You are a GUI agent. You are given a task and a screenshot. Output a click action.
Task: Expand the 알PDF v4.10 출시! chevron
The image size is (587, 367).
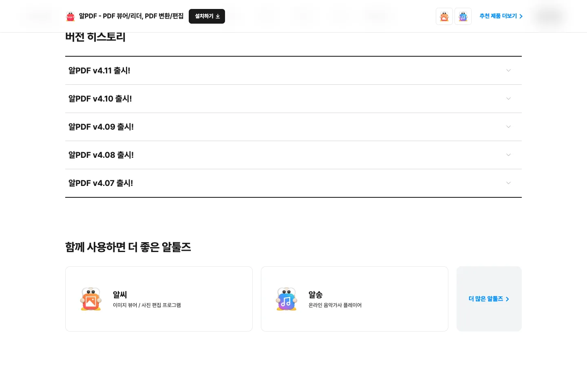(x=508, y=99)
